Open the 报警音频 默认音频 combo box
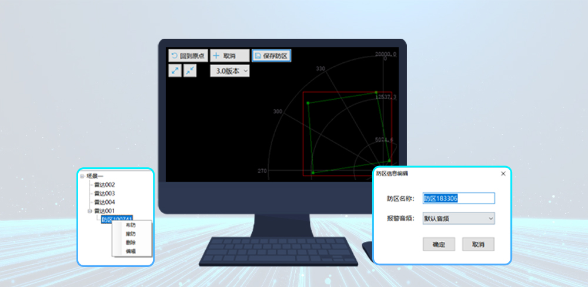Screen dimensions: 588x287 [458, 218]
